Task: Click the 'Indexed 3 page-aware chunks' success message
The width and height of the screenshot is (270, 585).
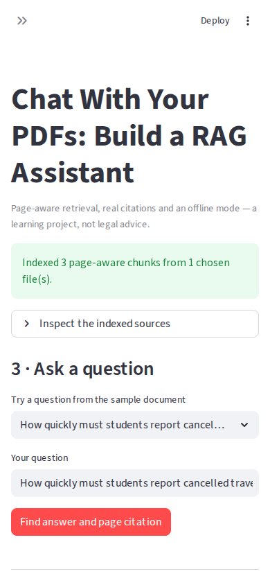Action: click(x=135, y=271)
